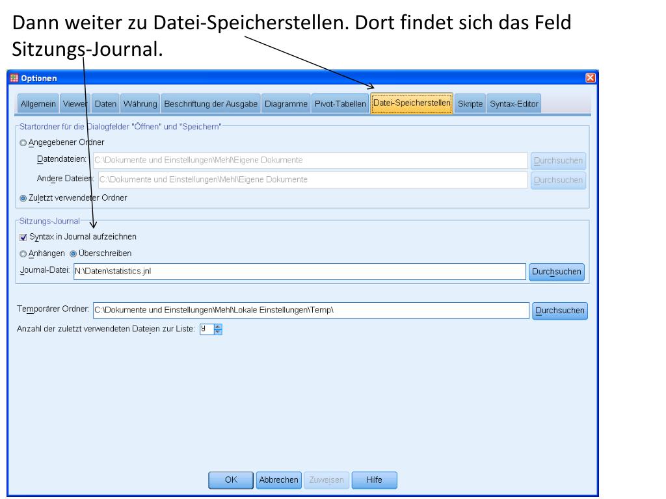This screenshot has width=666, height=499.
Task: Click the Journal-Datei input field
Action: tap(299, 272)
